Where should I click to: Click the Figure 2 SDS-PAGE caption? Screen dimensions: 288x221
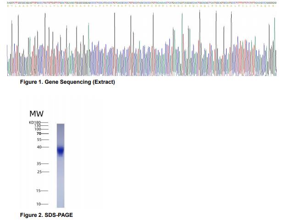[x=46, y=215]
